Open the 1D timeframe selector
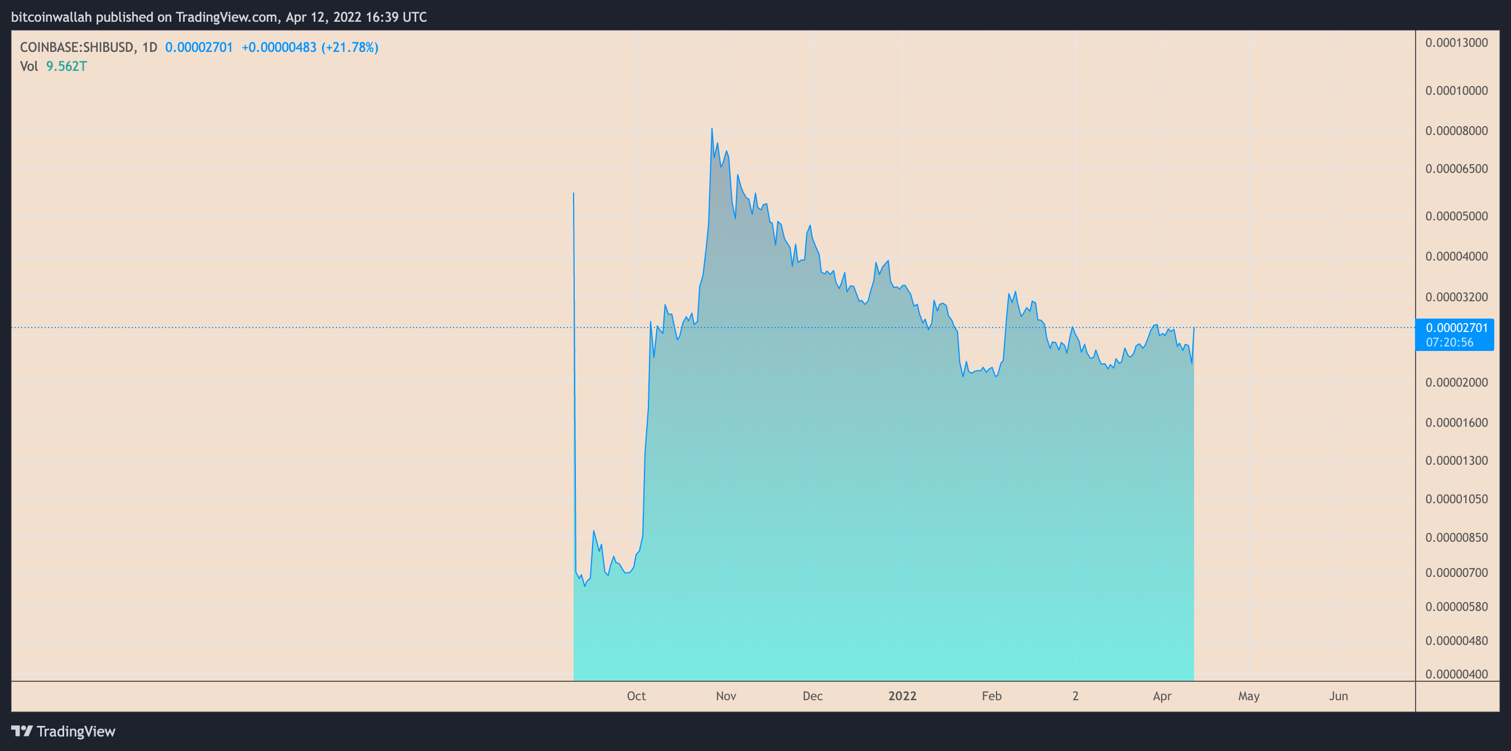Viewport: 1511px width, 751px height. 151,47
